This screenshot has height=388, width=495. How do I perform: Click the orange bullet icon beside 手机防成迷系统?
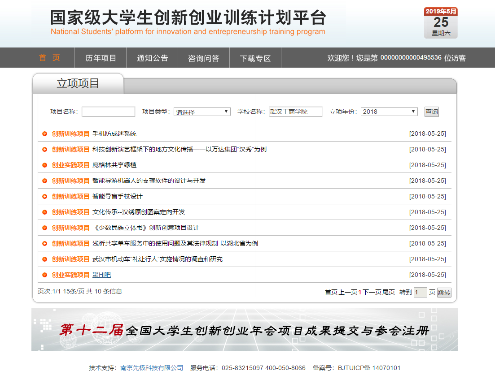coord(44,134)
